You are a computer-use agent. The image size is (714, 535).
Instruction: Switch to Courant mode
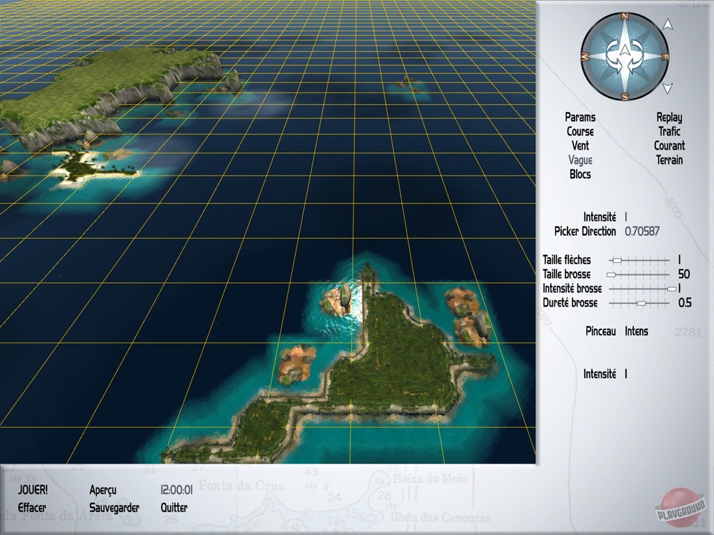[669, 146]
